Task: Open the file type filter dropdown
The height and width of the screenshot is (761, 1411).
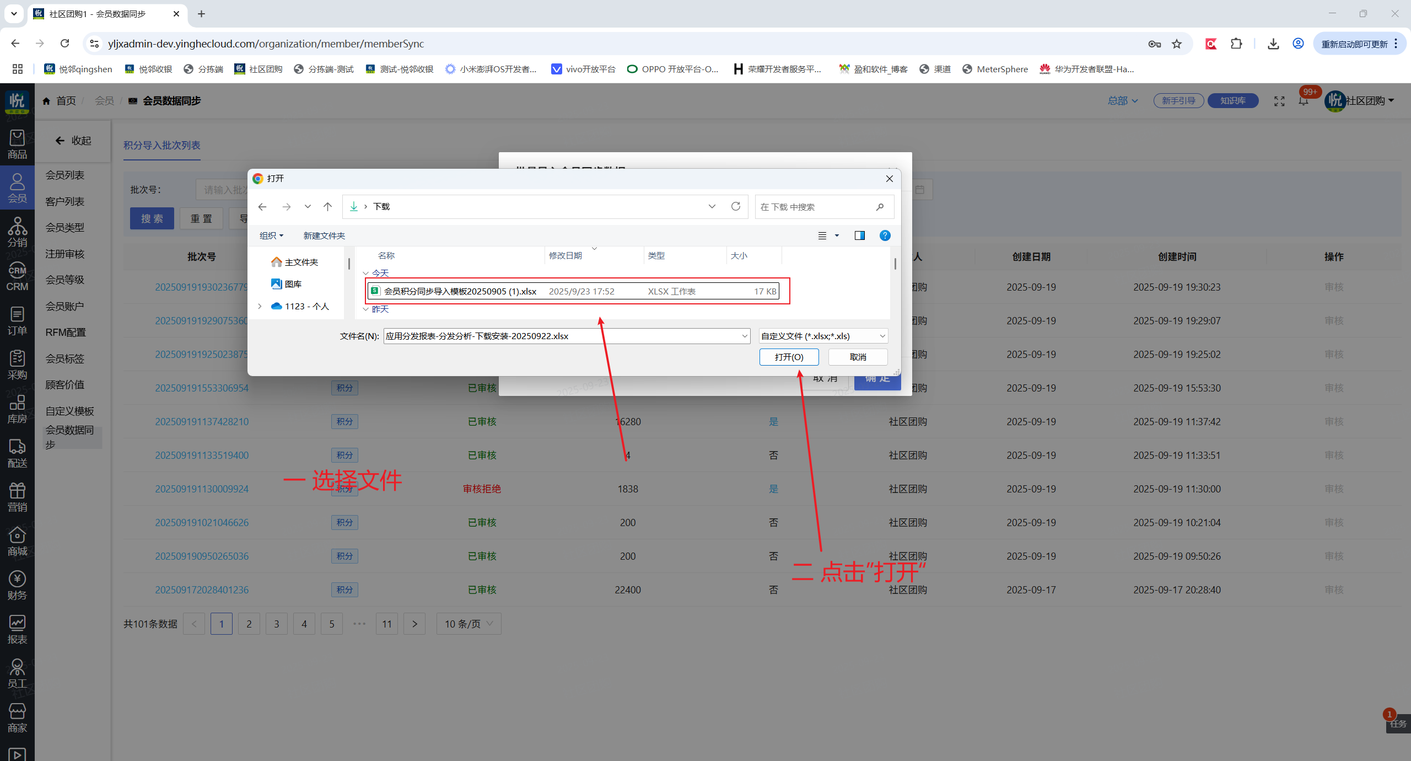Action: tap(823, 336)
